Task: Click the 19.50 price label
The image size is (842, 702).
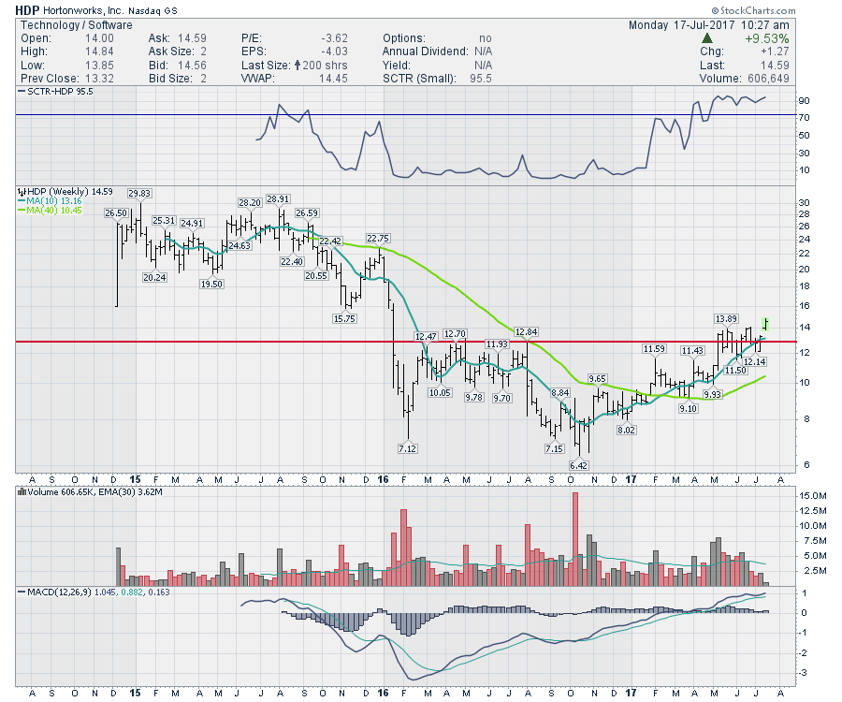Action: point(211,284)
